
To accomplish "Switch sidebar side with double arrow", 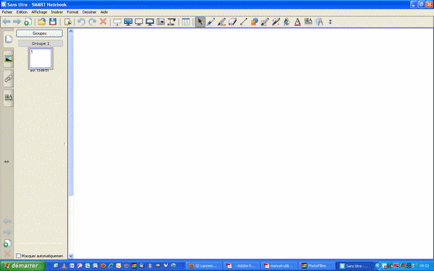I will click(7, 161).
